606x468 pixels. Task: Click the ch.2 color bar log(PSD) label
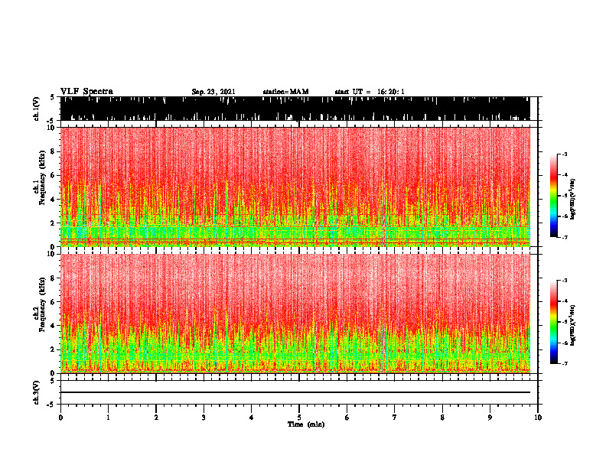(x=572, y=325)
